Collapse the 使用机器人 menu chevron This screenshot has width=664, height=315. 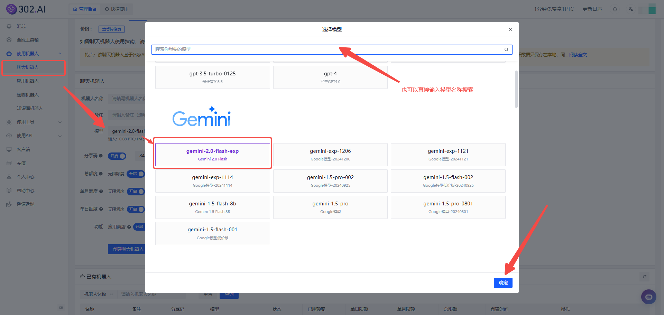[x=60, y=54]
